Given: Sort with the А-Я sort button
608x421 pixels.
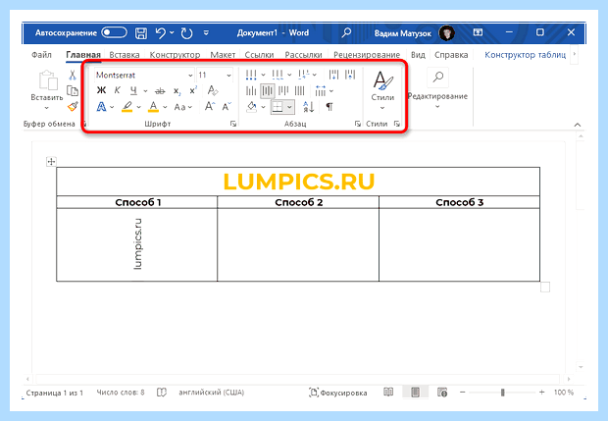Looking at the screenshot, I should tap(308, 107).
